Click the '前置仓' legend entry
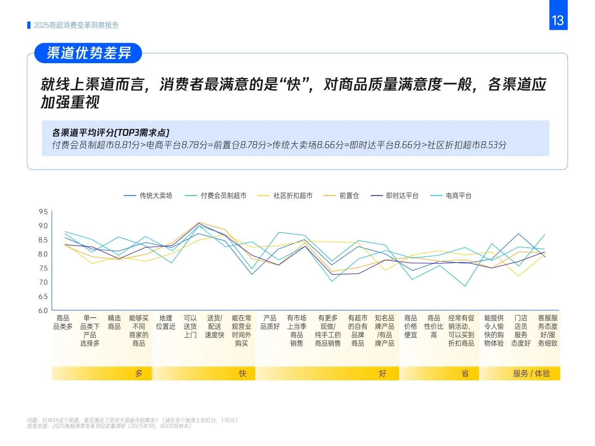The image size is (595, 446). tap(341, 196)
